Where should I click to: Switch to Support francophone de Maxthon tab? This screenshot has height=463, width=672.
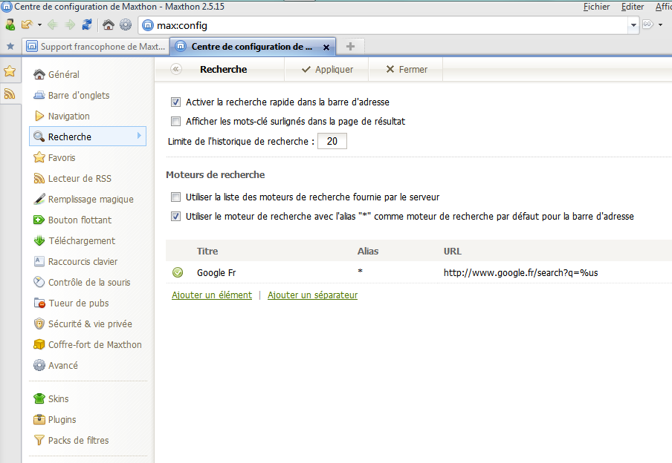click(x=97, y=46)
